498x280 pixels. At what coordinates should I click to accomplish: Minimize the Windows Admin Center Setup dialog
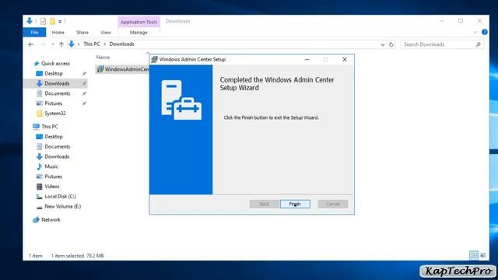(x=307, y=59)
